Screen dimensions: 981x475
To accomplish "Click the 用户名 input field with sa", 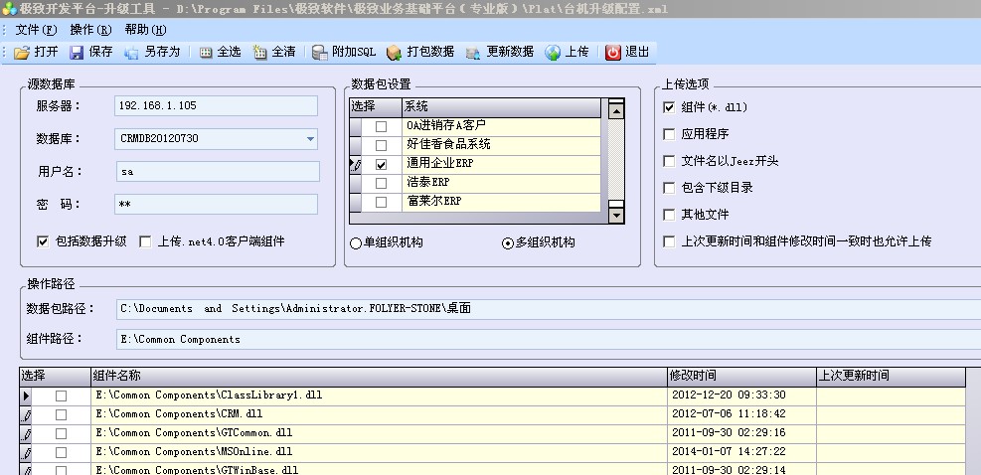I will click(218, 172).
